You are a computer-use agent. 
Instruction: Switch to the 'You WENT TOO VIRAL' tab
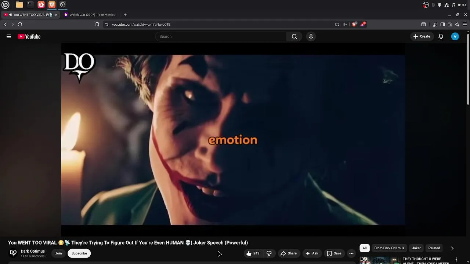pyautogui.click(x=31, y=15)
